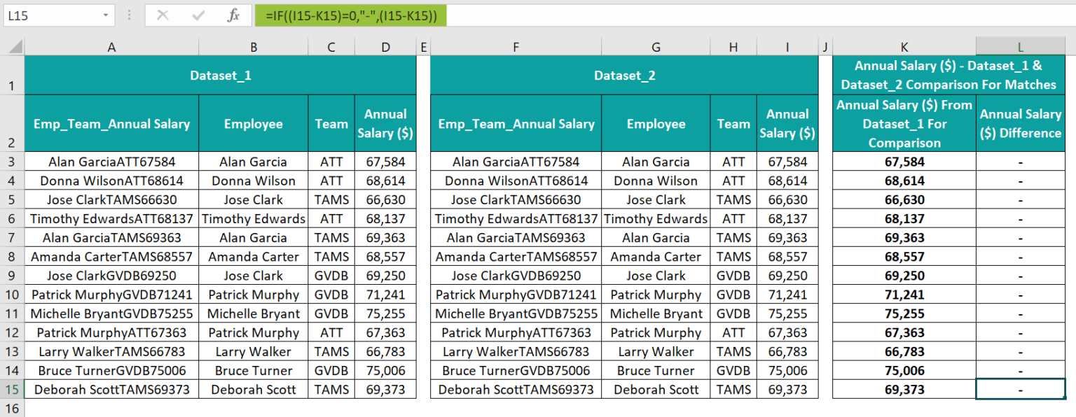Image resolution: width=1076 pixels, height=417 pixels.
Task: Select salary 66,630 in column D
Action: click(385, 199)
